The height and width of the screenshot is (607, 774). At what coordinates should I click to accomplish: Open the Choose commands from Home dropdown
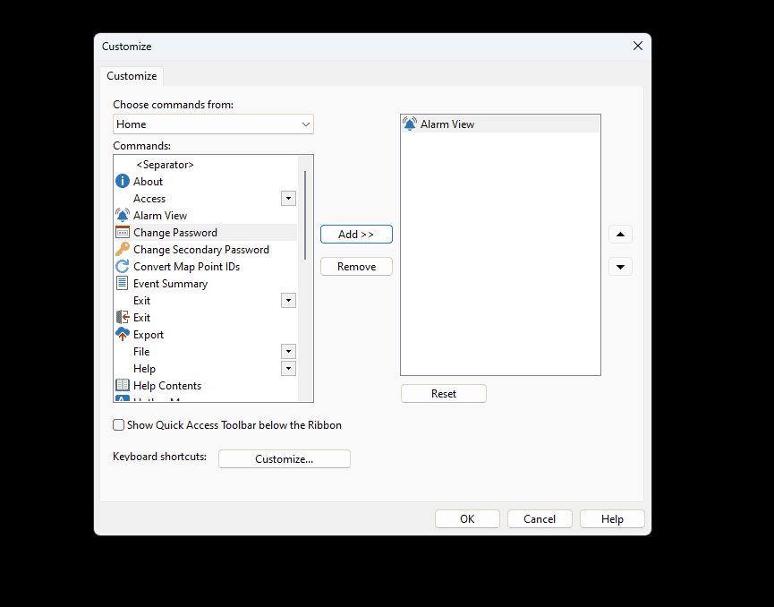click(x=213, y=124)
